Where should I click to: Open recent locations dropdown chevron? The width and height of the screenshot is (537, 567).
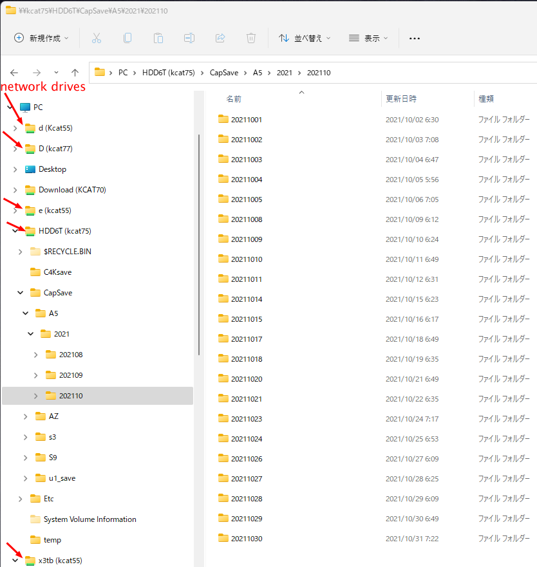coord(56,73)
